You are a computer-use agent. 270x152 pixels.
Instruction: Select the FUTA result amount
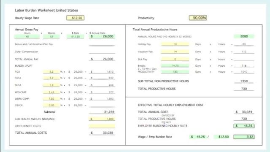[x=102, y=78]
